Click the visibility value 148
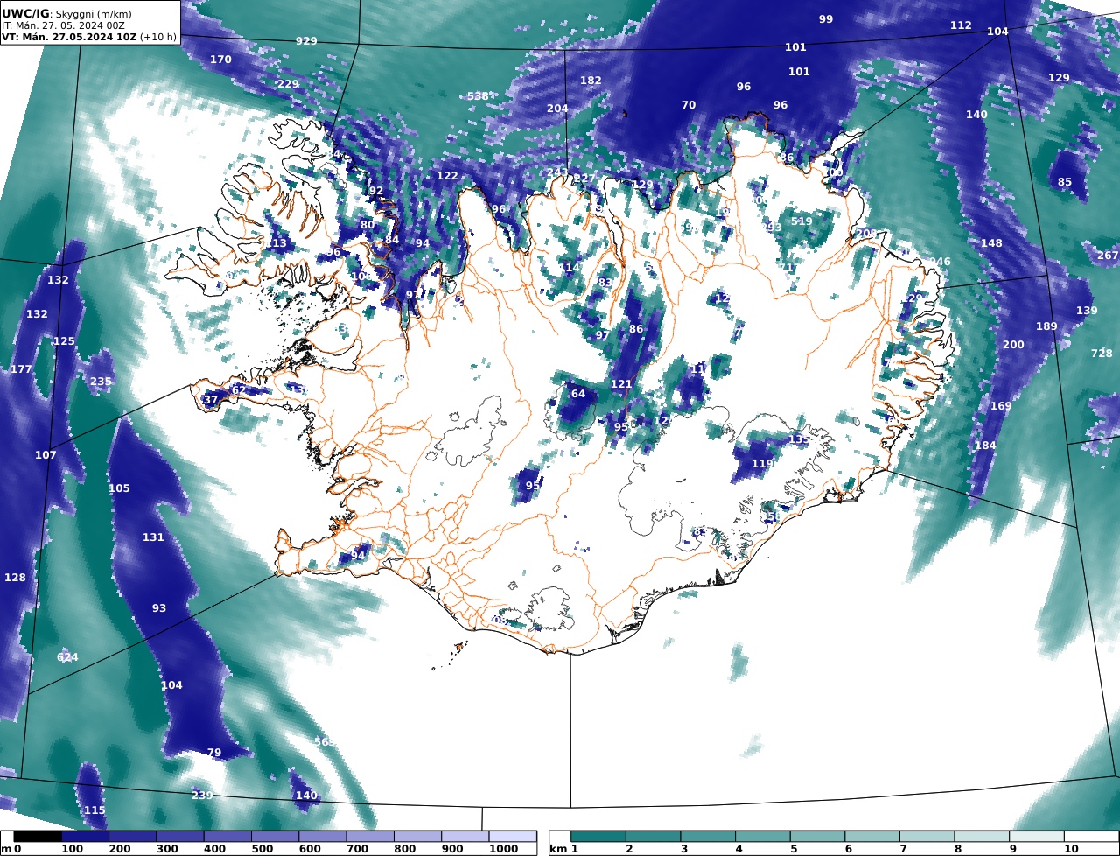Screen dimensions: 1120x856 click(991, 243)
